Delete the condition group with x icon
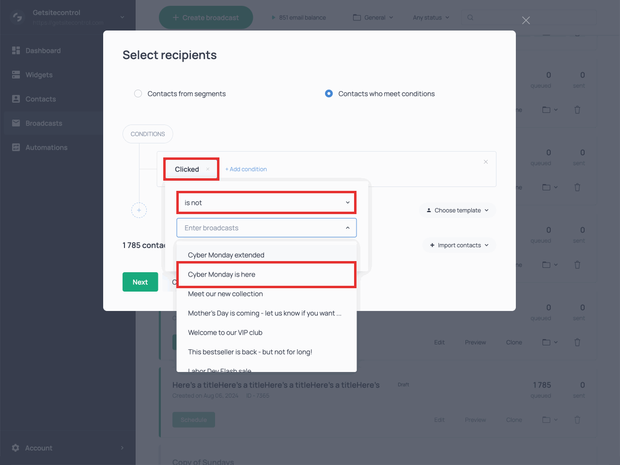 485,162
